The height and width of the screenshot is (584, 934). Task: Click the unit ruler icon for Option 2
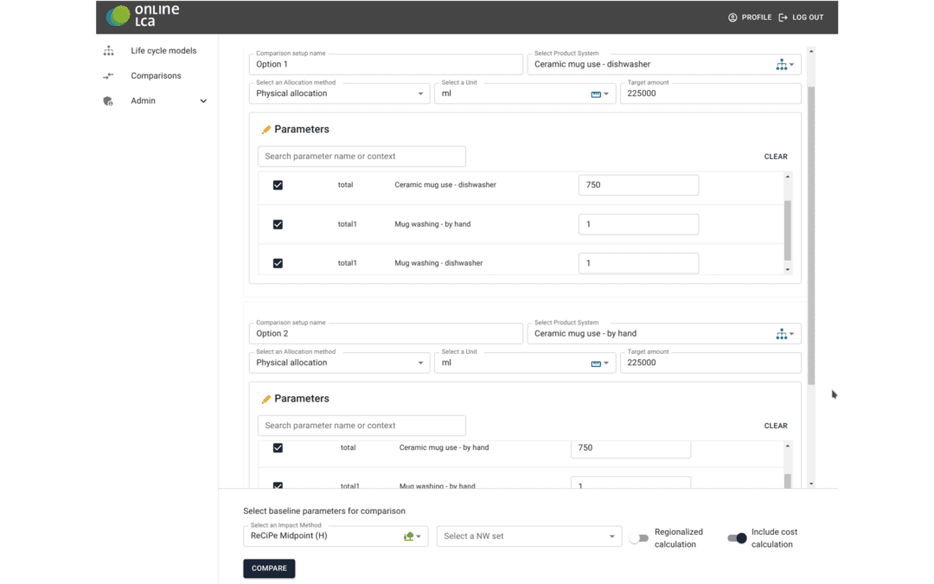tap(596, 363)
